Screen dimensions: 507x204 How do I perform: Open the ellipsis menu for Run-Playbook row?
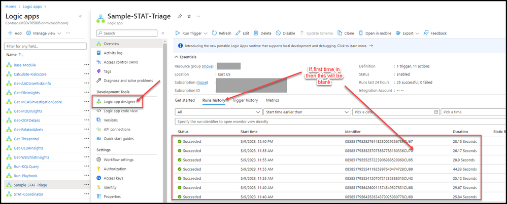pos(87,176)
